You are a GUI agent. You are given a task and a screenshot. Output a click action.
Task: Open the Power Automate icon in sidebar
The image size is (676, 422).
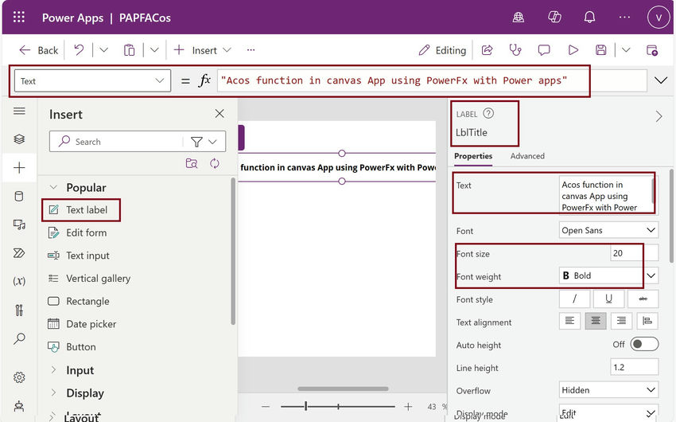pos(19,253)
